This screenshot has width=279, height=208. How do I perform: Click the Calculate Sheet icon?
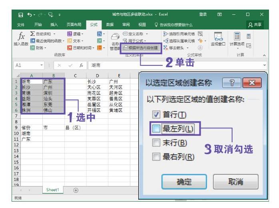pos(249,46)
